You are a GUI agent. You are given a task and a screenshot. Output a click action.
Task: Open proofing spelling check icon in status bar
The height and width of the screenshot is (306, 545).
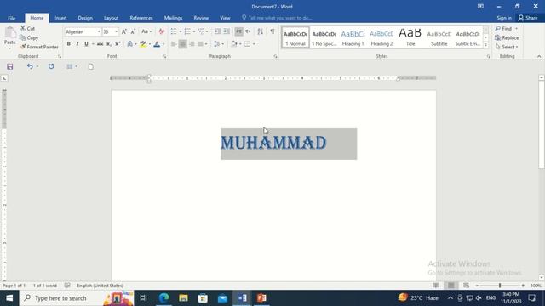click(67, 286)
